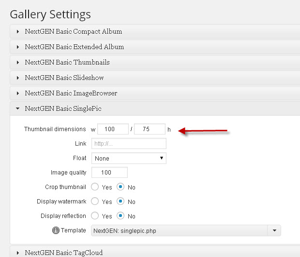The image size is (300, 257).
Task: Click the Template info icon
Action: [56, 230]
